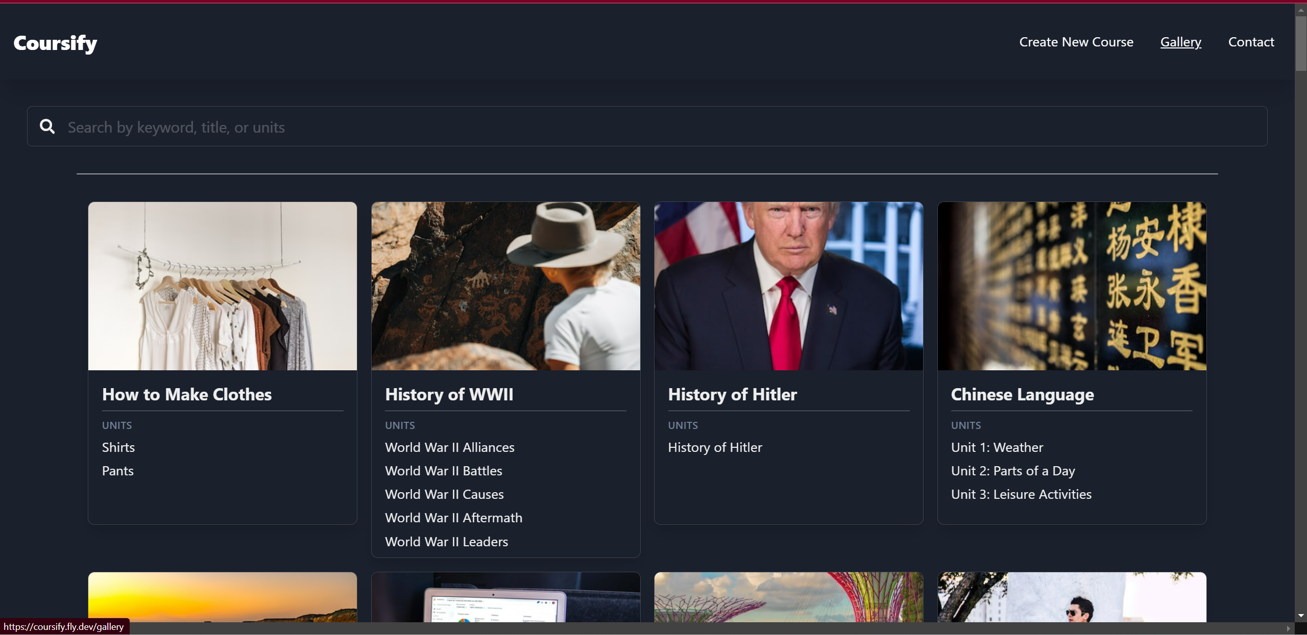Open the clothes rack course thumbnail
This screenshot has width=1307, height=635.
[222, 286]
